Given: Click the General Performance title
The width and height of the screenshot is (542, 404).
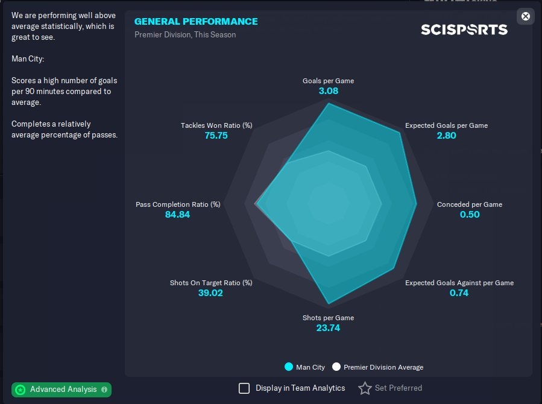Looking at the screenshot, I should point(196,22).
